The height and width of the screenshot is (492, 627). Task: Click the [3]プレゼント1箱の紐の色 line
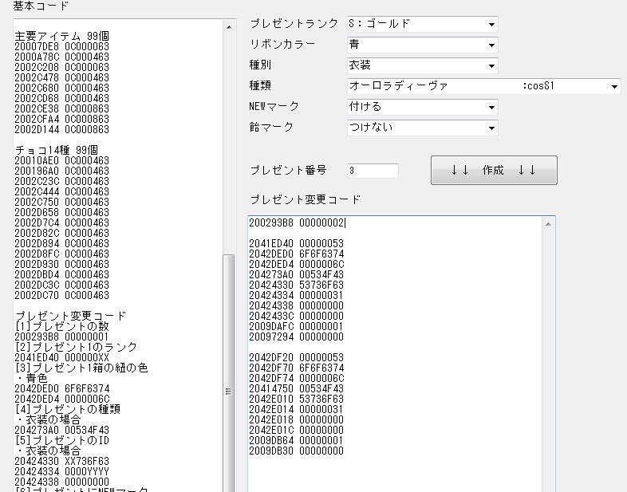point(81,368)
